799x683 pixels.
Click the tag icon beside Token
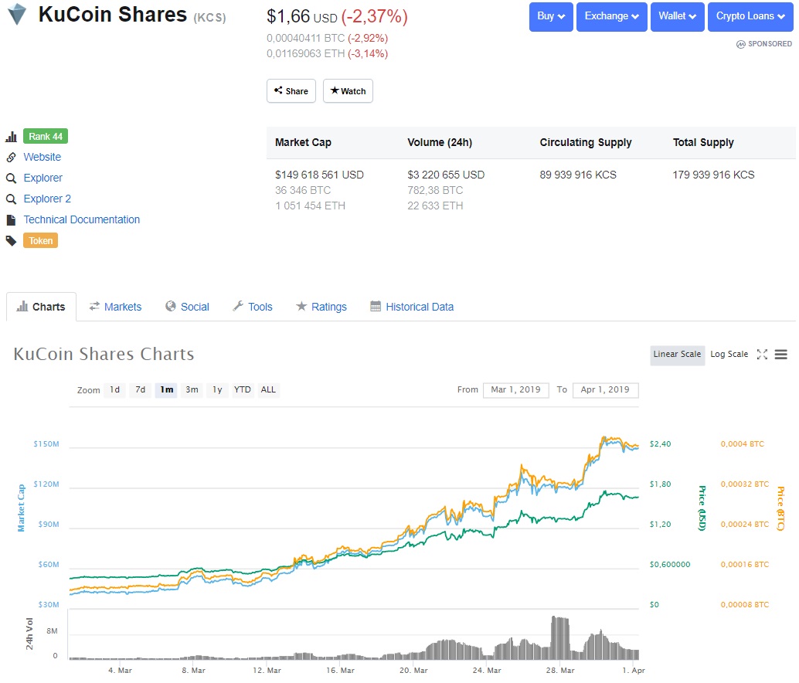[x=12, y=241]
